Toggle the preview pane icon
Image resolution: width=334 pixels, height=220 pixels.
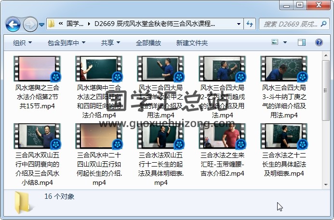point(302,42)
